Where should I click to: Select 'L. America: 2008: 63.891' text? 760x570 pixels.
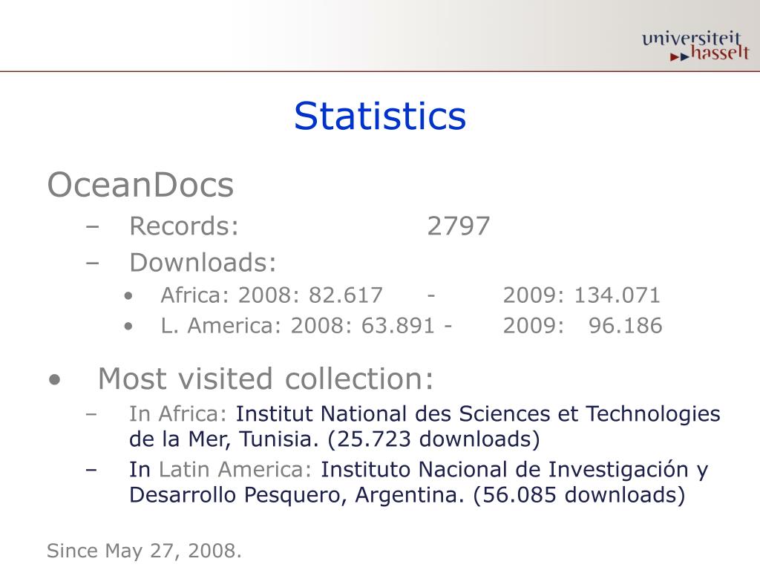pos(298,325)
